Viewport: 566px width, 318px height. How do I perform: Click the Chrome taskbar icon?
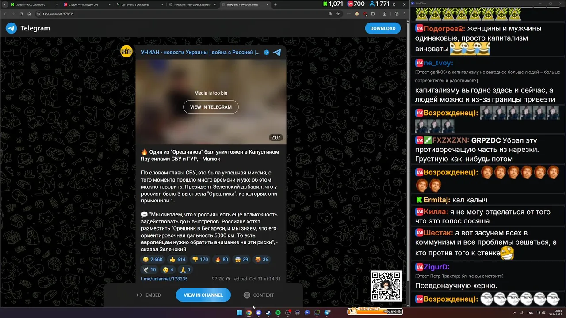249,313
